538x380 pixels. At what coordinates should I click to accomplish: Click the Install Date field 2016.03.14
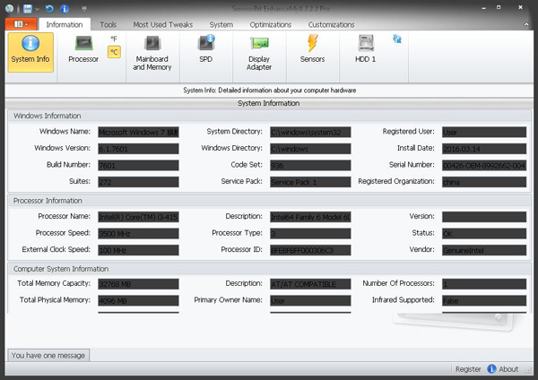click(484, 149)
